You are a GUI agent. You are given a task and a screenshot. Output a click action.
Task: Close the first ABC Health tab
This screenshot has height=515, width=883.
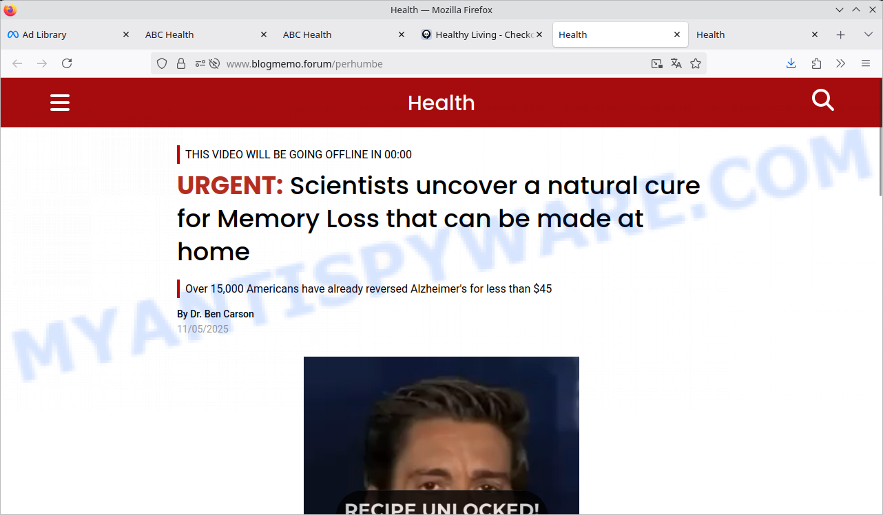tap(264, 34)
